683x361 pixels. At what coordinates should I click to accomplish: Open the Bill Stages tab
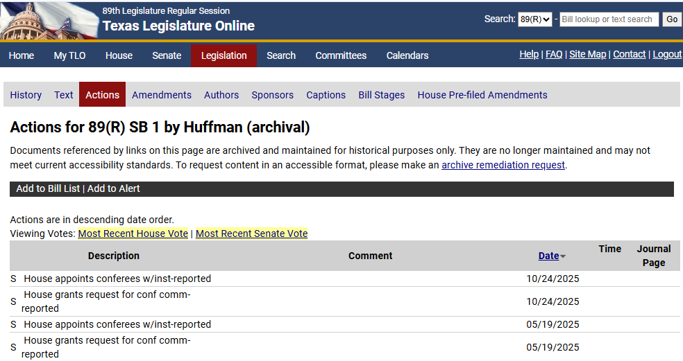pyautogui.click(x=381, y=95)
